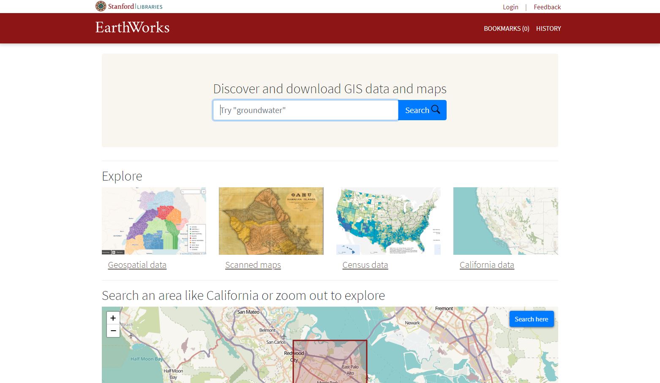Image resolution: width=660 pixels, height=383 pixels.
Task: Zoom in on the map
Action: (x=113, y=318)
